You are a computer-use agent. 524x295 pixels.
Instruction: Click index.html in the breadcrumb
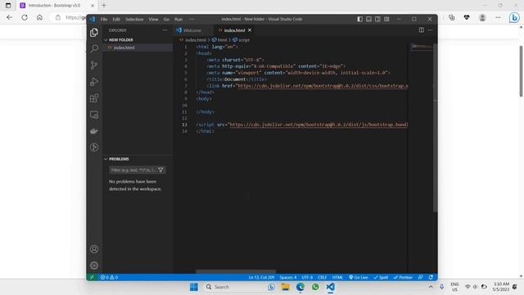(x=196, y=40)
